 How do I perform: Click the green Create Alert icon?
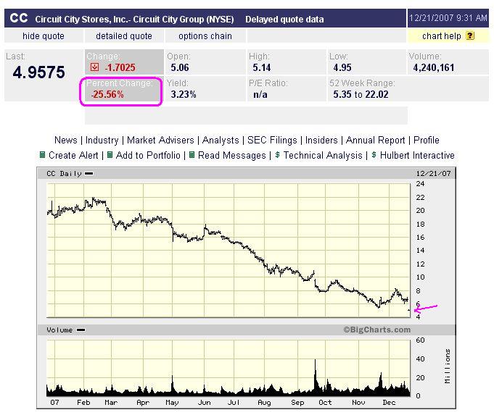coord(42,155)
